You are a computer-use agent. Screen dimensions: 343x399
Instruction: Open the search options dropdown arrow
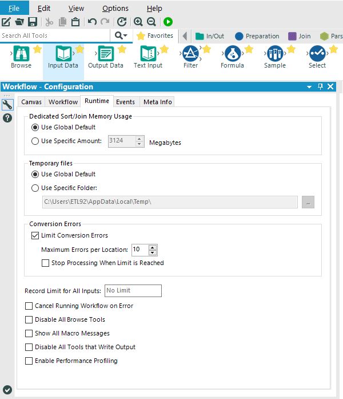(x=125, y=35)
